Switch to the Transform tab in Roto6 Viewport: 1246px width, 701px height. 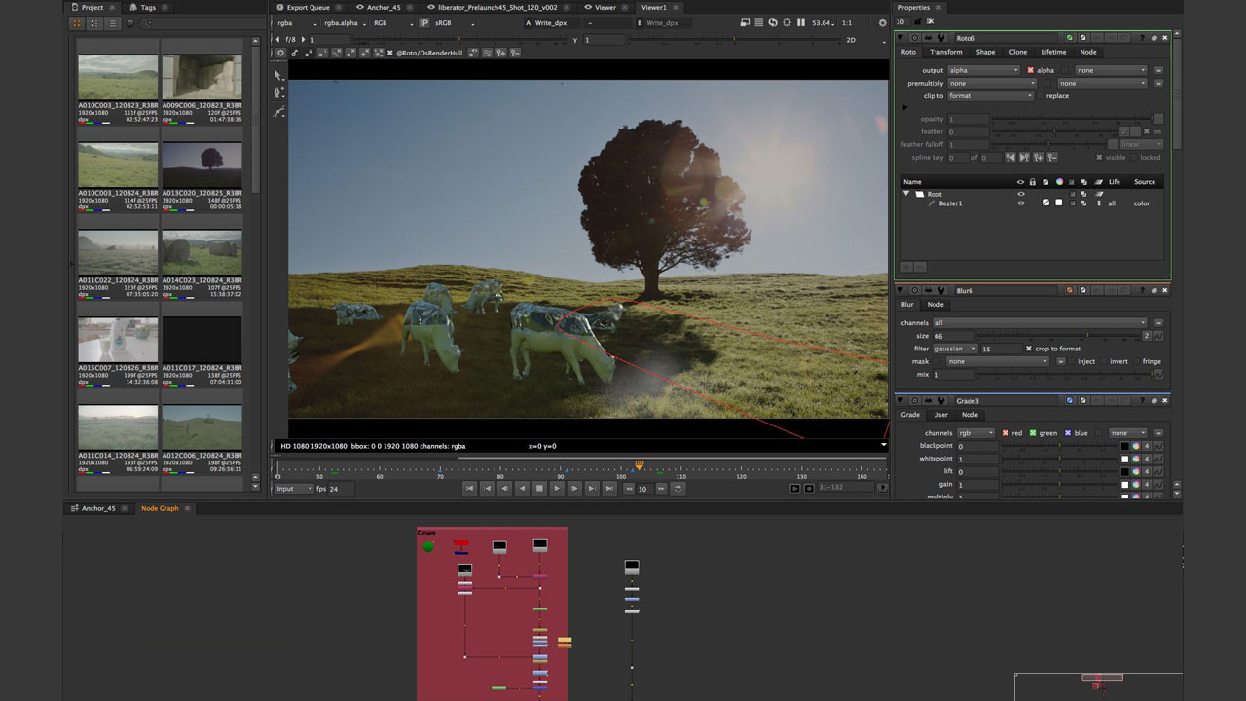tap(945, 52)
